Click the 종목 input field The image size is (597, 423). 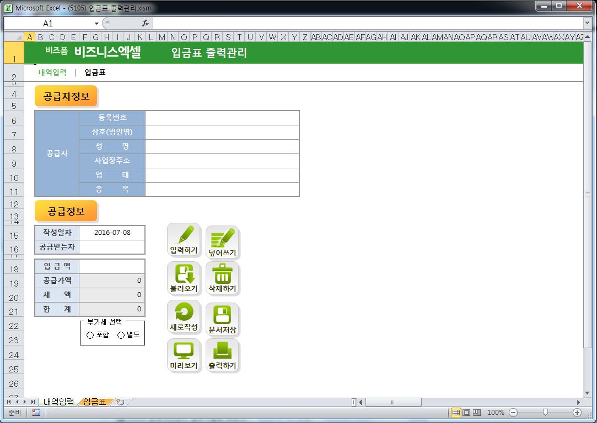coord(222,189)
